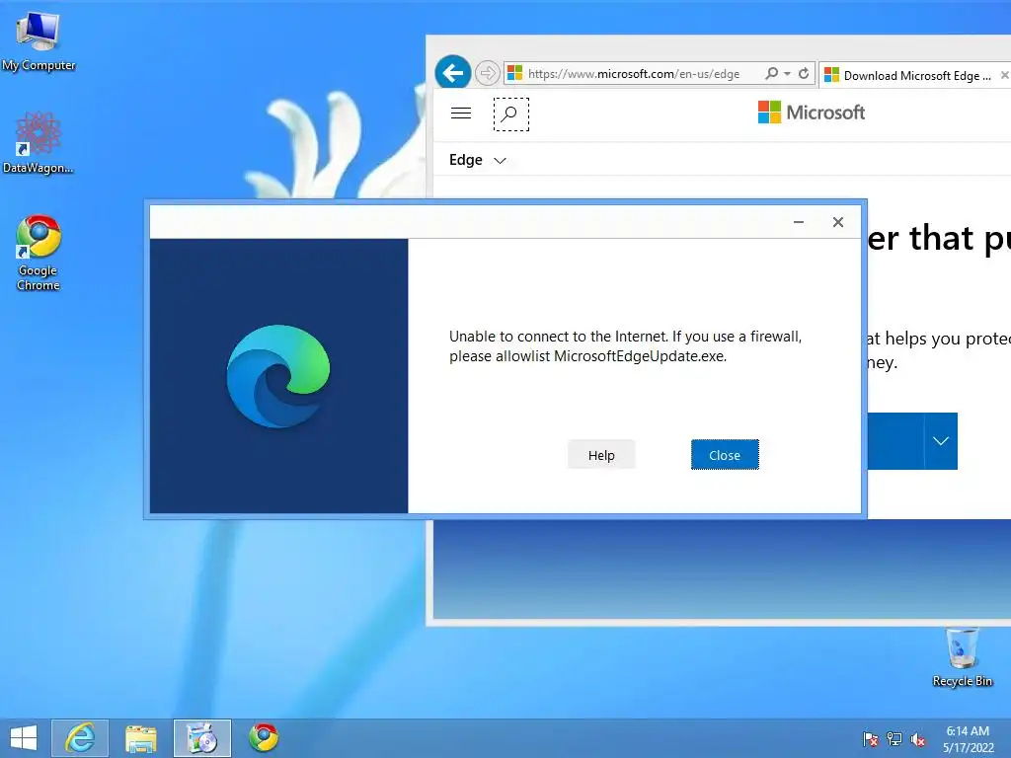1011x758 pixels.
Task: Click the Close button in Edge installer
Action: pos(725,455)
